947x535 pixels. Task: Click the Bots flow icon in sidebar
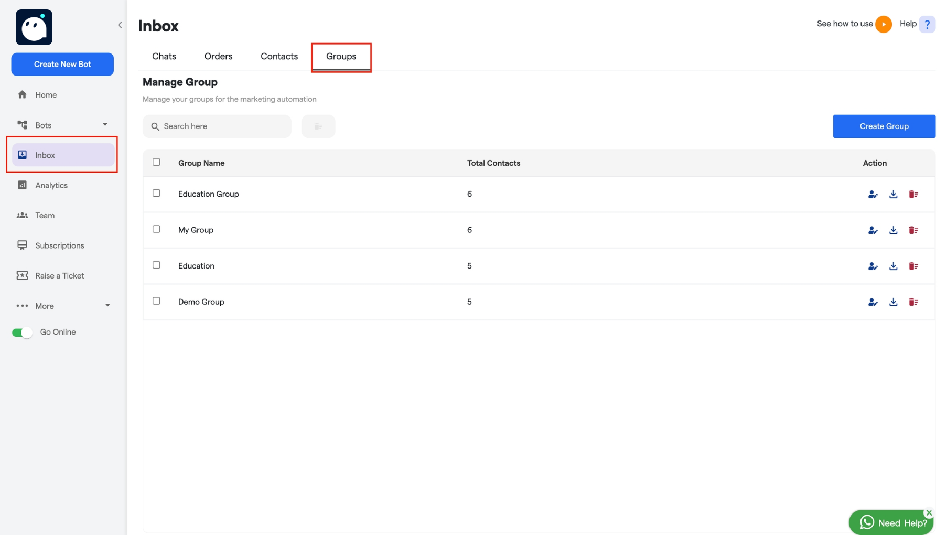point(22,125)
